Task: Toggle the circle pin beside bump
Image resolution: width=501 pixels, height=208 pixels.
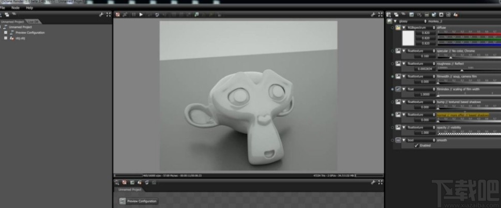Action: pos(392,102)
